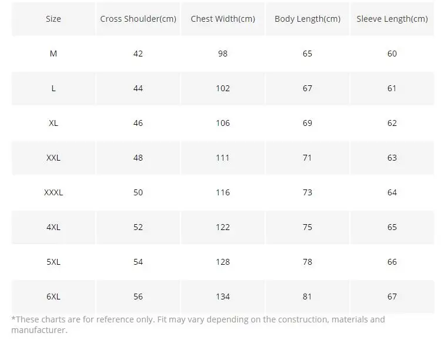Screen dimensions: 441x343
Task: Select the sleeve length value 60
Action: [x=392, y=54]
